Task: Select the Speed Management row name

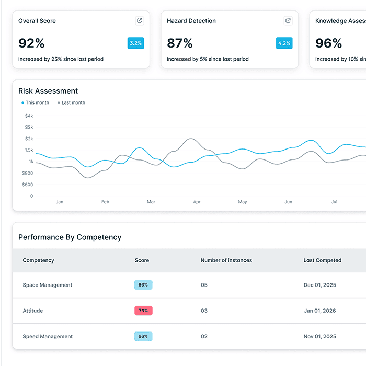Action: (48, 336)
